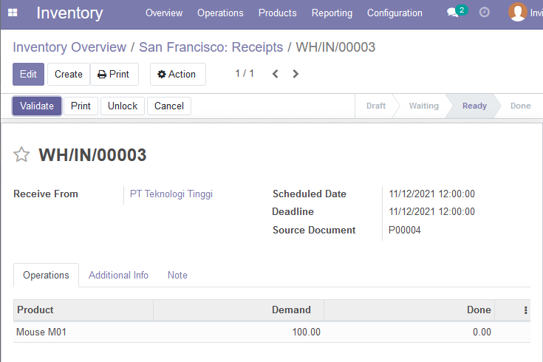Mark WH/IN/00003 as favorite with star

point(21,154)
